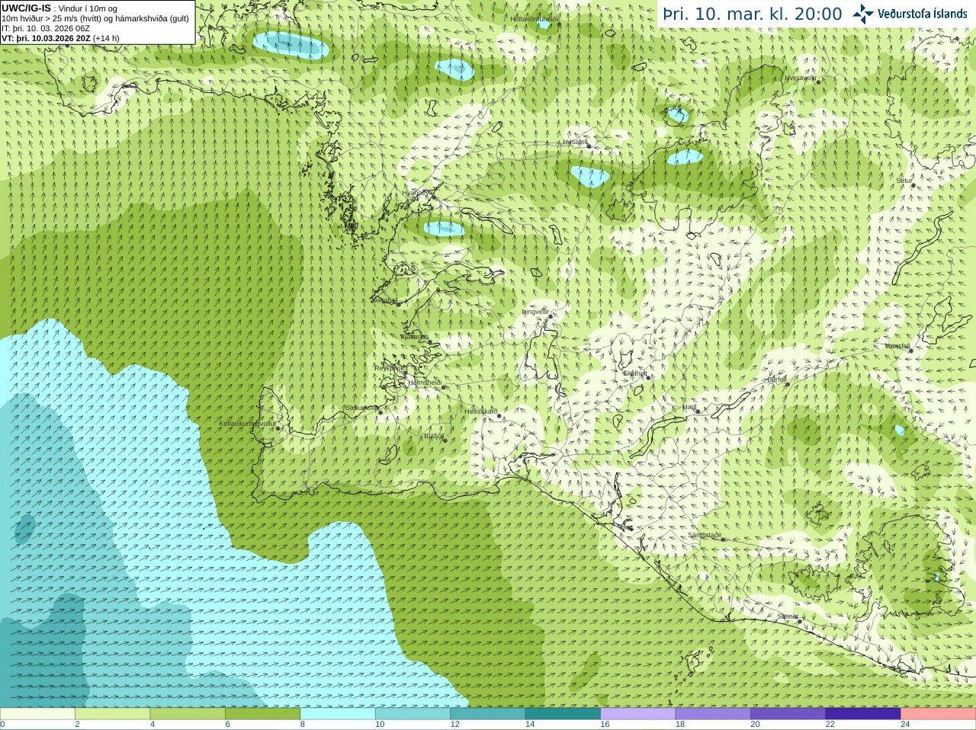Select the 6–8 m/s dark green legend swatch
This screenshot has height=730, width=976.
coord(262,714)
